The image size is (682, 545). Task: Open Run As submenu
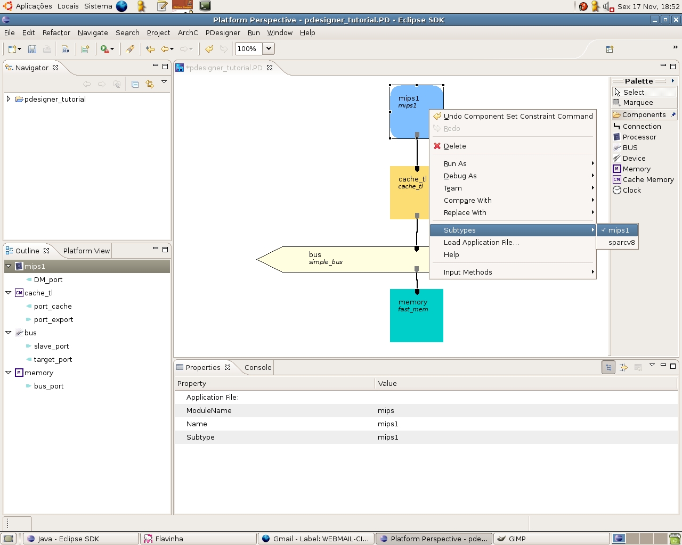tap(513, 164)
